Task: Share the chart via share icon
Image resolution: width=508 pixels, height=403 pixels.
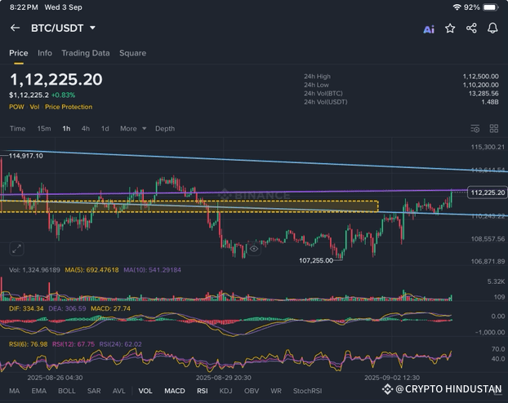Action: point(471,29)
